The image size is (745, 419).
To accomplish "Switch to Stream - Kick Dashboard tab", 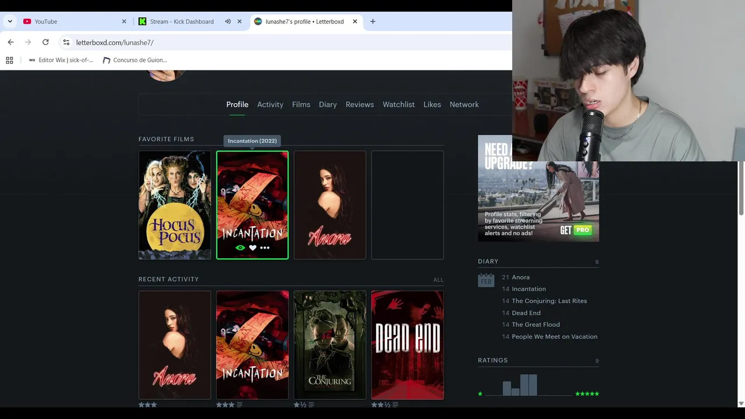I will (x=182, y=22).
